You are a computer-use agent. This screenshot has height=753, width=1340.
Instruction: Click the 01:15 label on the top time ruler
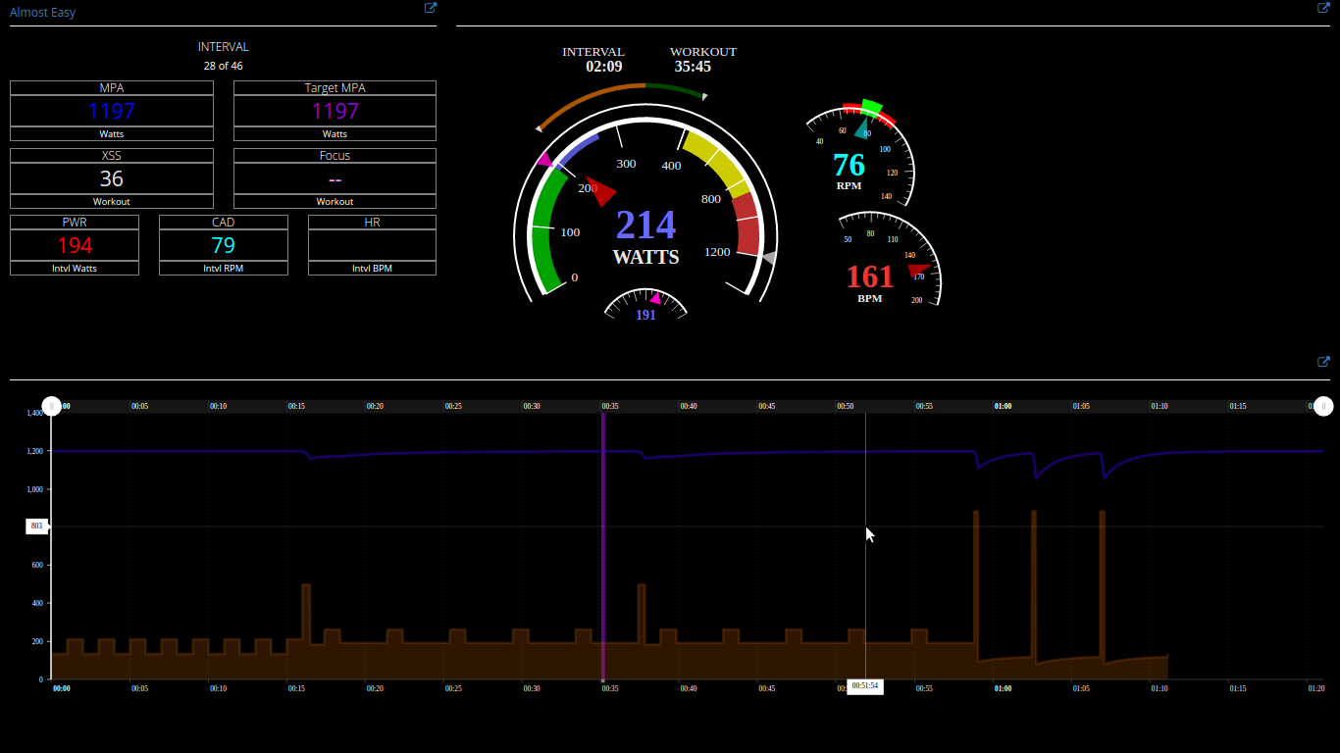(1238, 406)
